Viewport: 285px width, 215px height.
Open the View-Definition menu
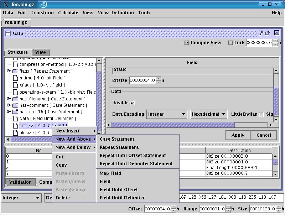116,12
